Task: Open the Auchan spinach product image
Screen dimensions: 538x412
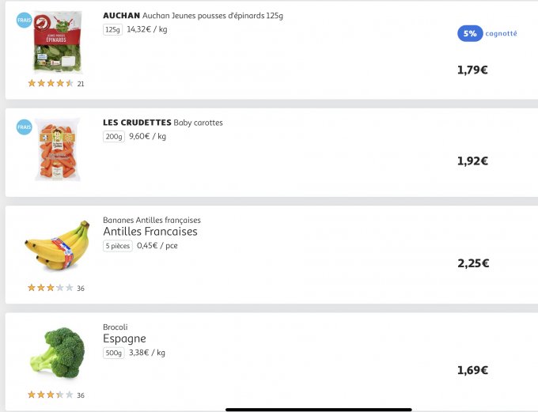Action: (58, 43)
